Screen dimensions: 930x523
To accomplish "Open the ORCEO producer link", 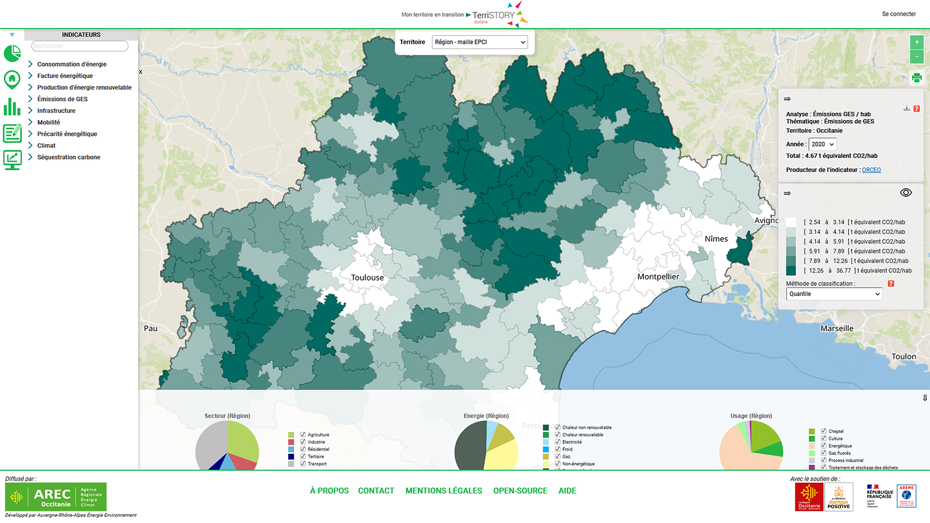I will [x=871, y=170].
